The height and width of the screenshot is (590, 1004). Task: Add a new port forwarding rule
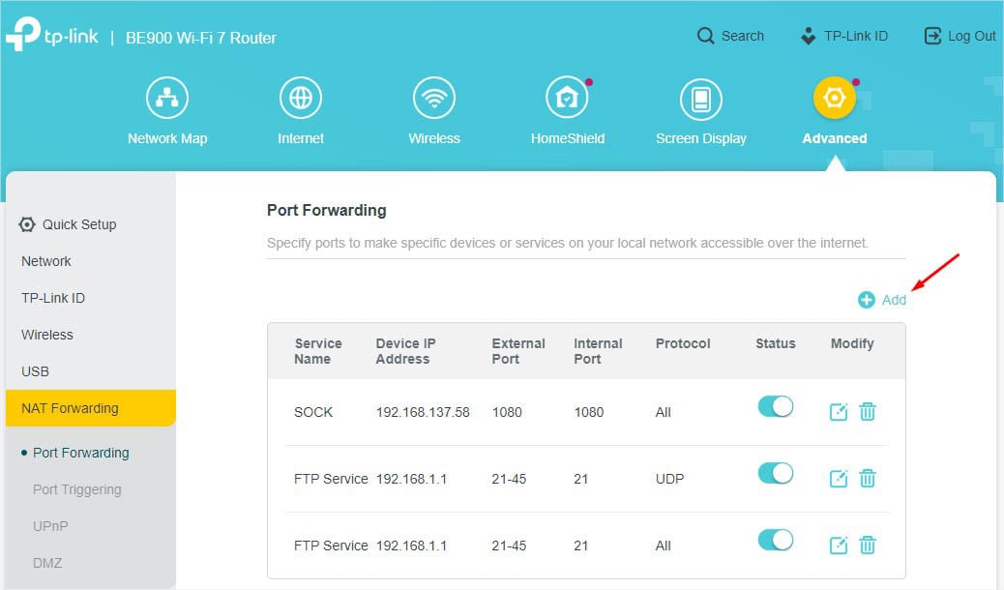pyautogui.click(x=881, y=300)
